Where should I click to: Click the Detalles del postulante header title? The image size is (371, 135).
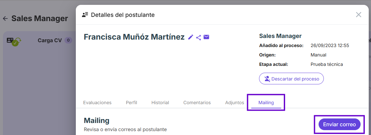(123, 15)
